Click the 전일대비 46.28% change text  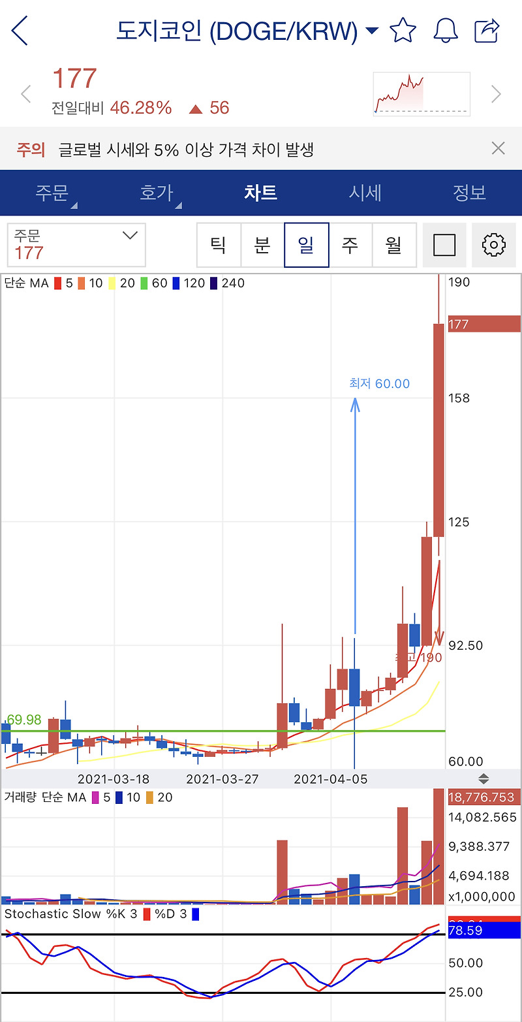pos(112,108)
